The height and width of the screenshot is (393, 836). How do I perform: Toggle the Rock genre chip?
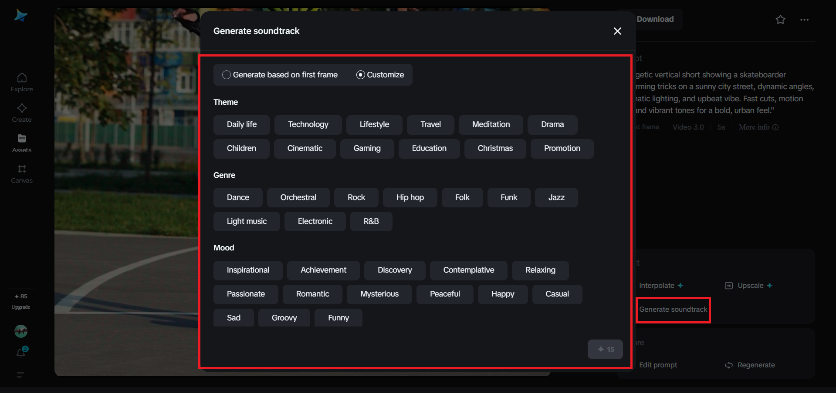click(x=356, y=197)
